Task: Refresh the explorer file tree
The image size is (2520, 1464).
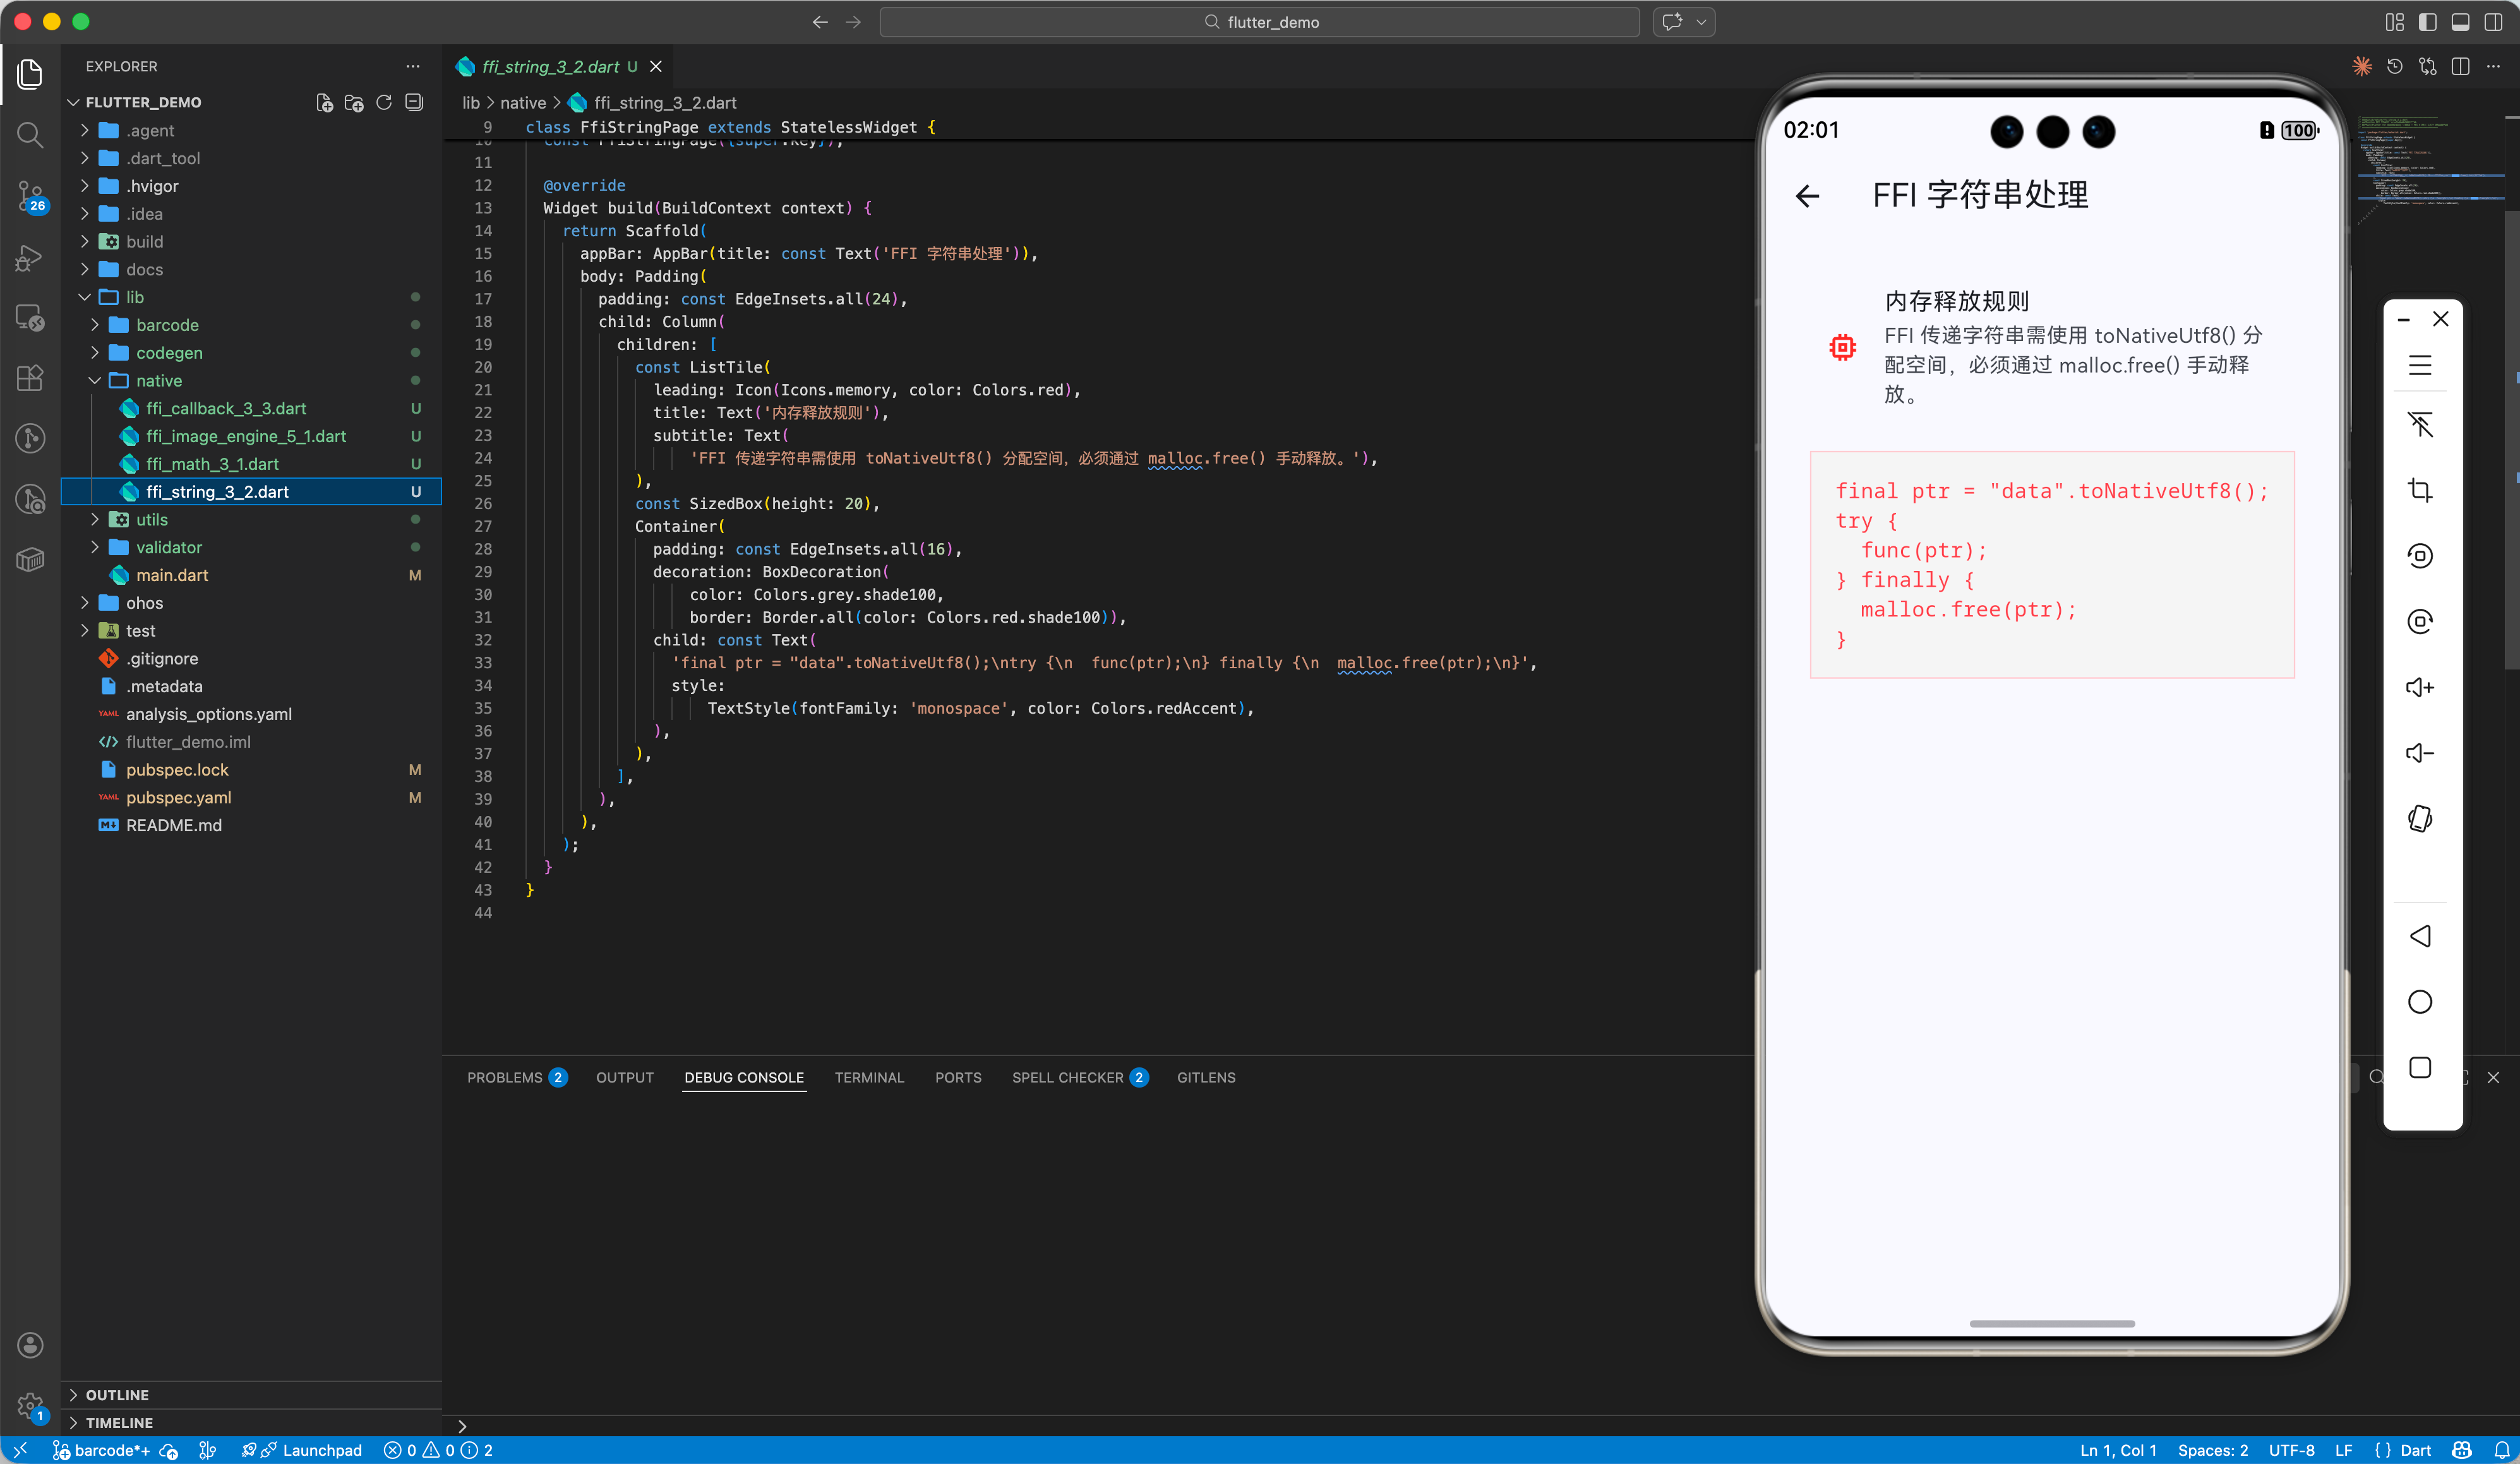Action: [384, 103]
